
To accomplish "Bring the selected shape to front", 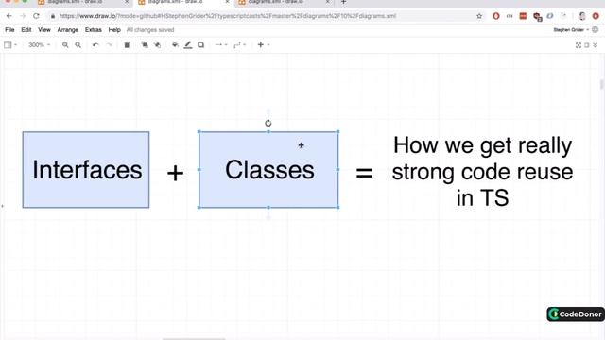I will [x=145, y=45].
